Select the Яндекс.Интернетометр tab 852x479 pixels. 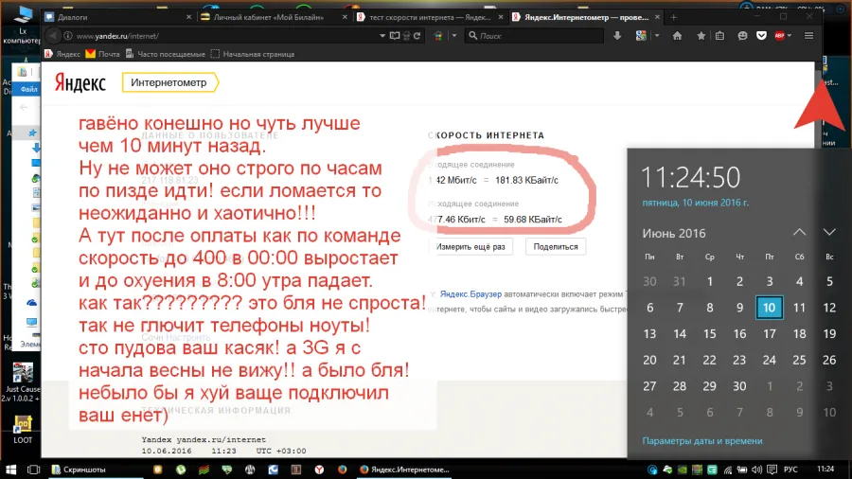[x=586, y=17]
